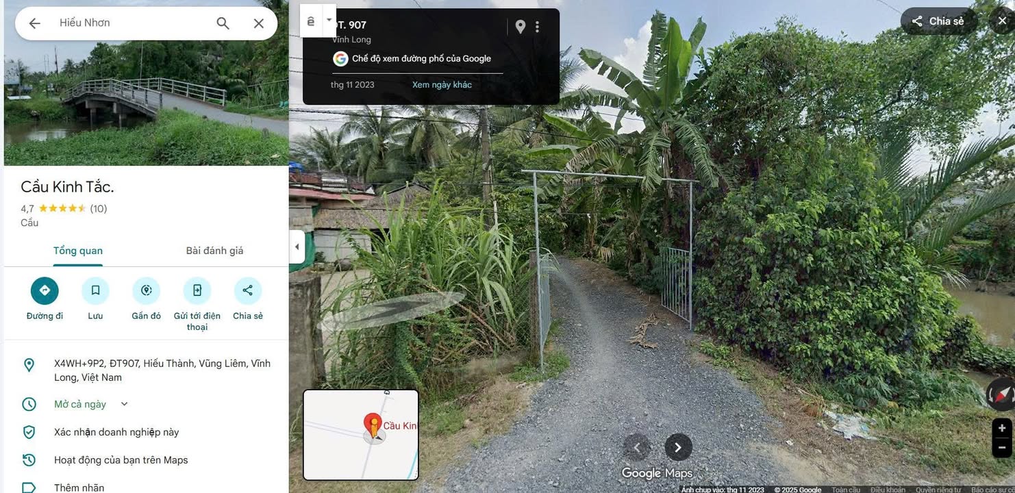1015x493 pixels.
Task: Click the magnifier search icon
Action: pos(223,23)
